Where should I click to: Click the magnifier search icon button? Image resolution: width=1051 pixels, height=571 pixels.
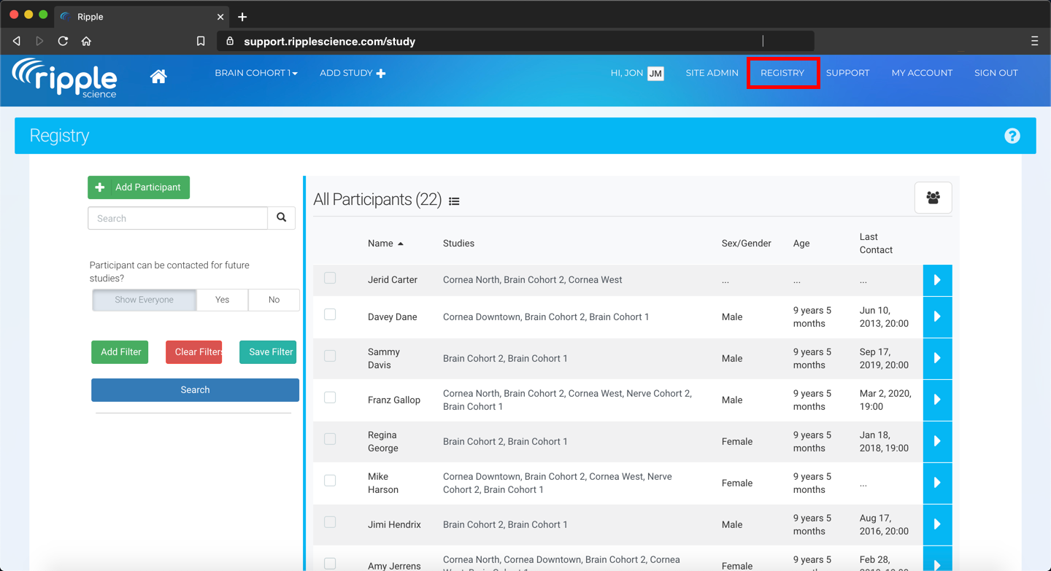click(x=281, y=218)
